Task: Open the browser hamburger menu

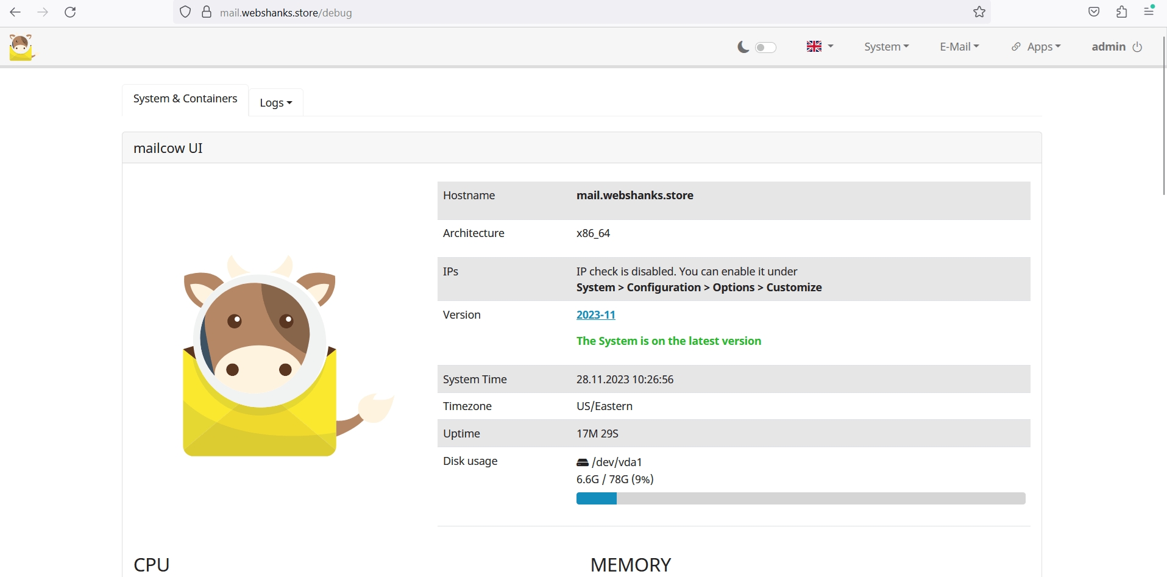Action: (x=1149, y=12)
